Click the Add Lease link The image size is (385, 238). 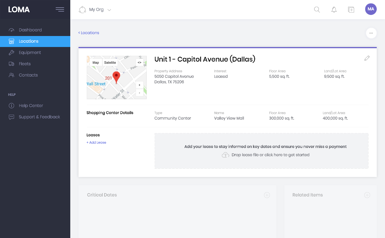96,142
